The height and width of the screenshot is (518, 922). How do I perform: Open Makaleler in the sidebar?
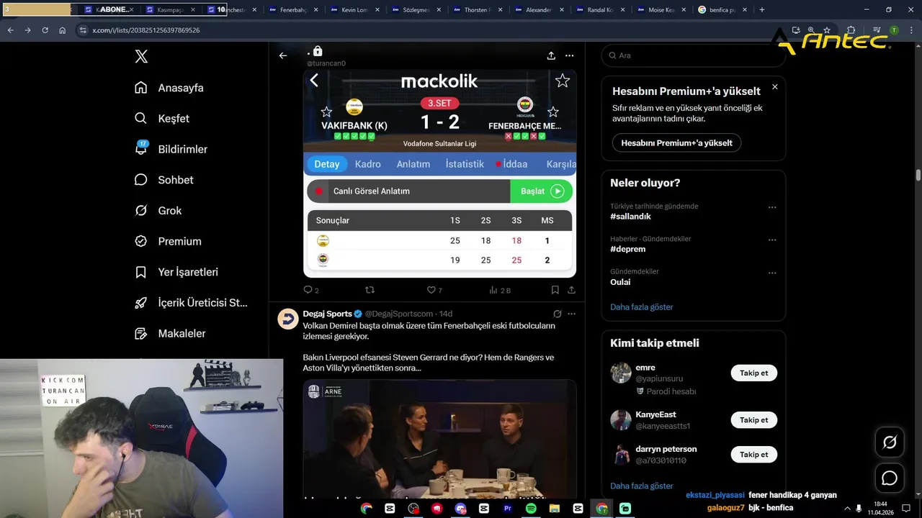[170, 334]
